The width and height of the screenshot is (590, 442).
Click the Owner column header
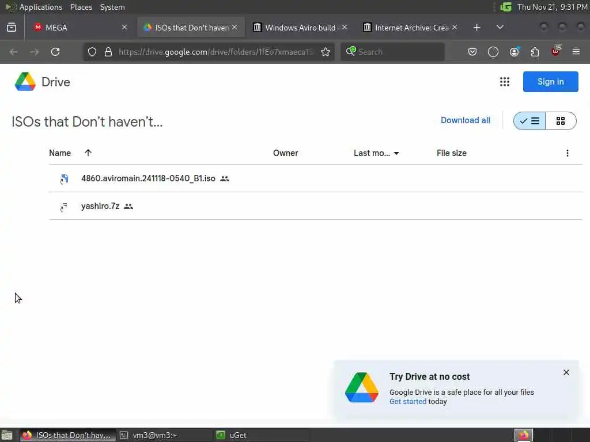click(x=286, y=153)
